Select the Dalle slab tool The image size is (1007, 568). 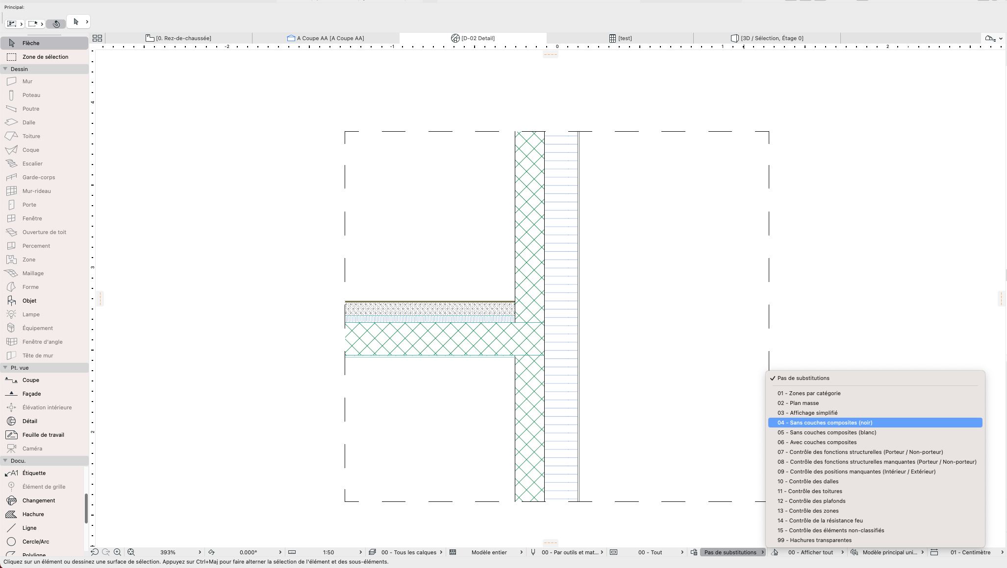click(44, 122)
